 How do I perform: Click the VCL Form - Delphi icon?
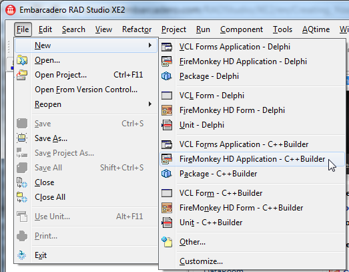click(167, 96)
